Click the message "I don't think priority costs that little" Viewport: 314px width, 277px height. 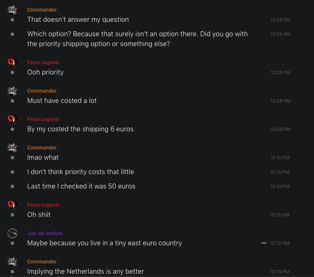click(x=80, y=172)
